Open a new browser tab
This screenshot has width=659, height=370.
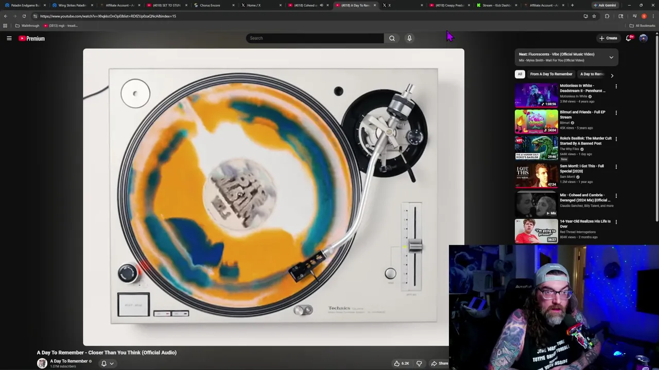[x=572, y=5]
